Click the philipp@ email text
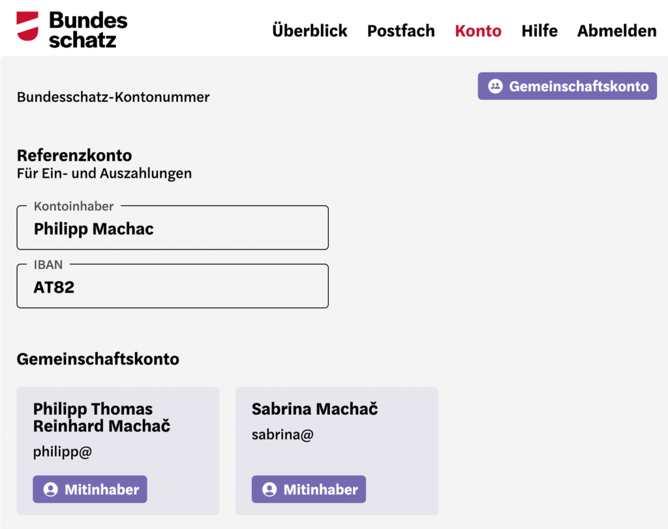This screenshot has width=668, height=529. tap(63, 452)
